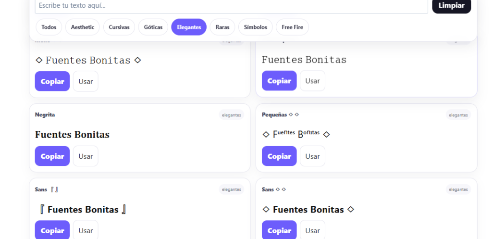
Task: Click the elegantes tag on Sans ◇ card
Action: [x=458, y=189]
